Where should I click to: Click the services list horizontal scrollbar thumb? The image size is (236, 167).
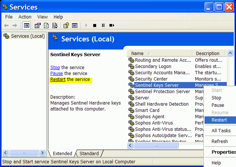156,145
